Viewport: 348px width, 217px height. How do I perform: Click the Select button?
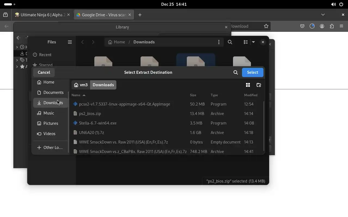253,72
